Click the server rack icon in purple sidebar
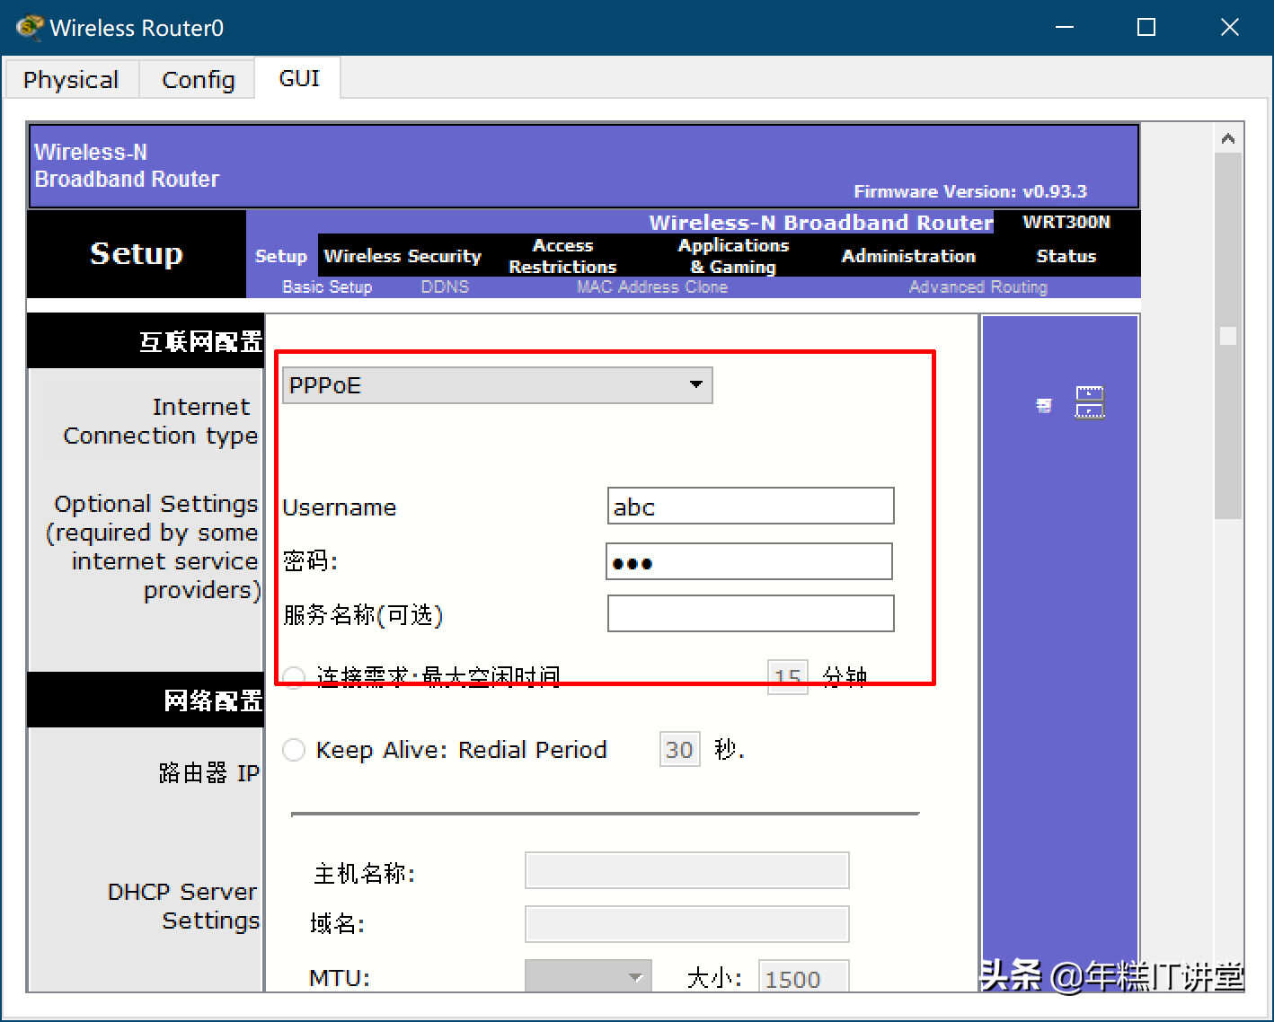This screenshot has height=1022, width=1274. [x=1090, y=402]
